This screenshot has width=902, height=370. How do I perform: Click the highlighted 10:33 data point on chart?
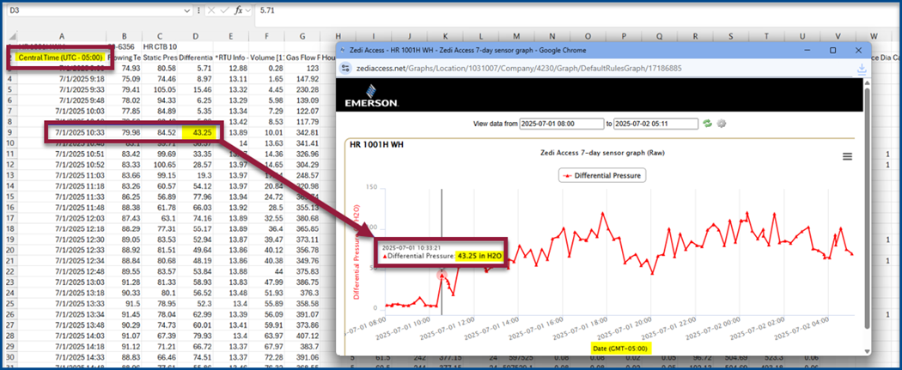coord(442,276)
